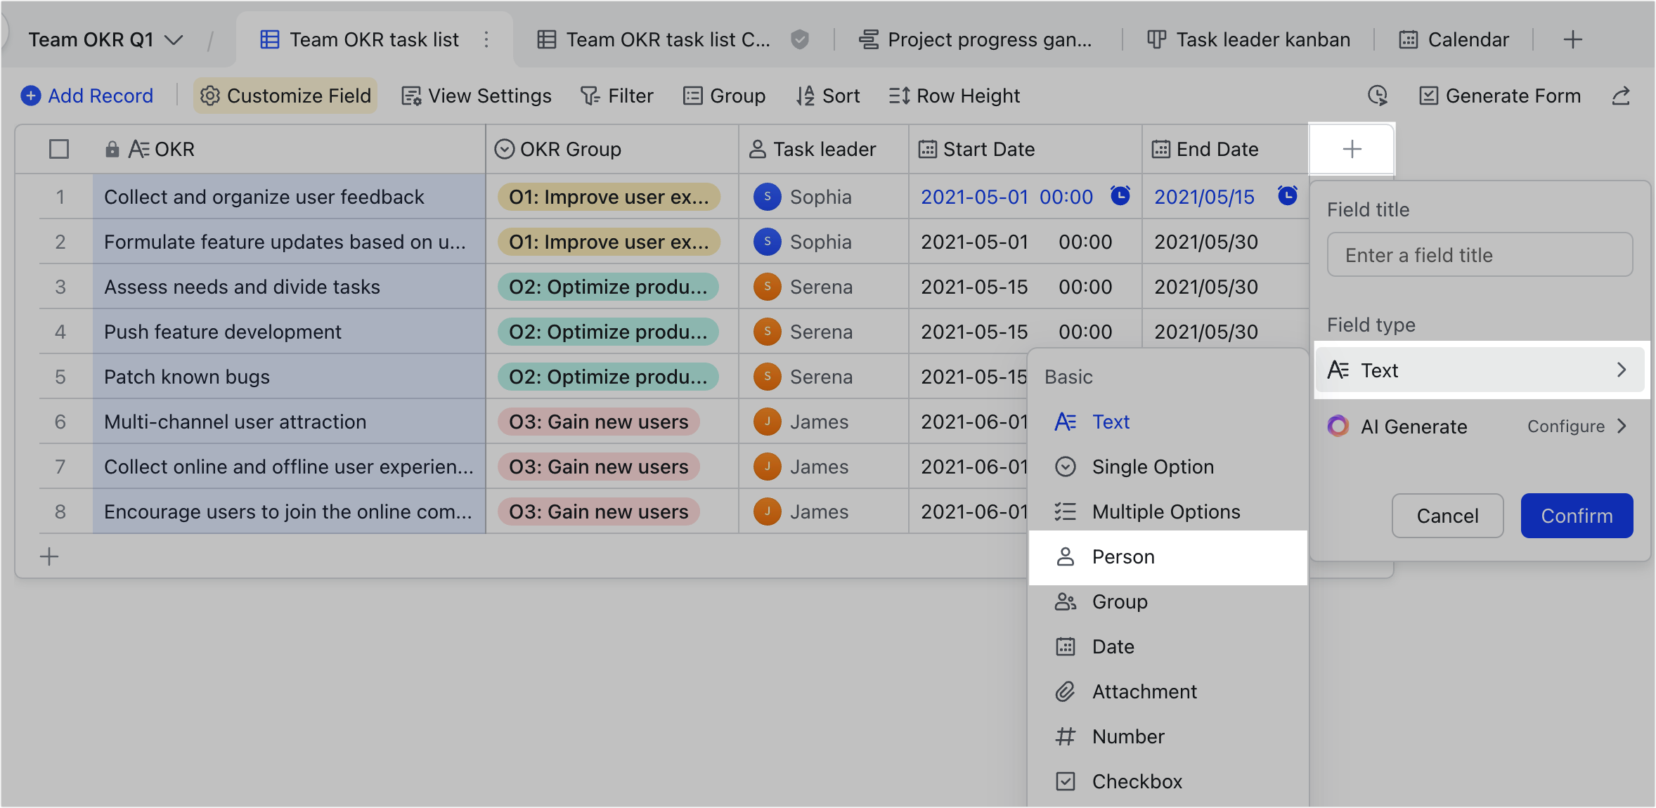Viewport: 1656px width, 808px height.
Task: Open AI Generate Configure chevron
Action: (1621, 426)
